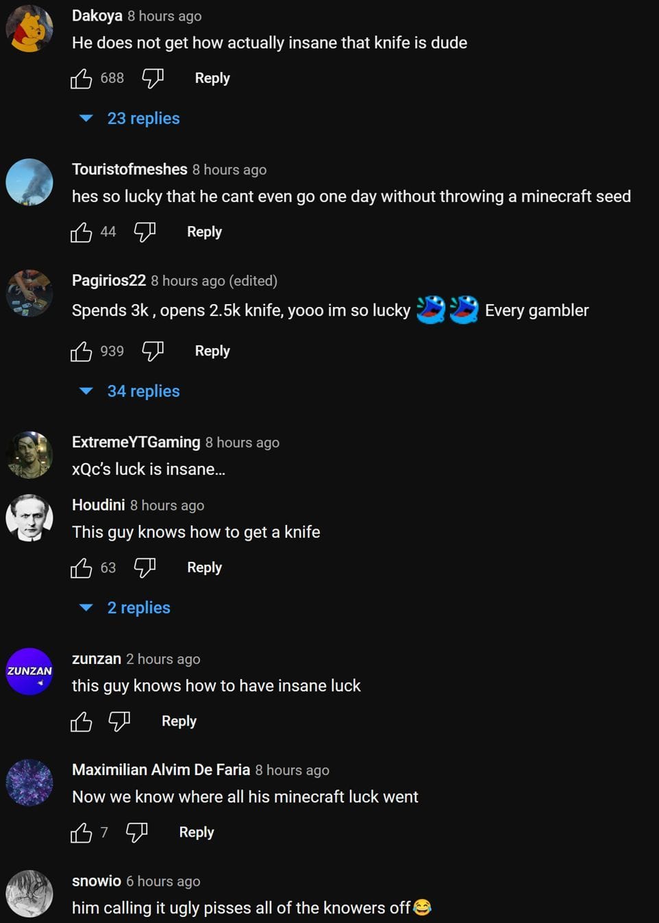Reply to zunzan's comment

click(179, 721)
